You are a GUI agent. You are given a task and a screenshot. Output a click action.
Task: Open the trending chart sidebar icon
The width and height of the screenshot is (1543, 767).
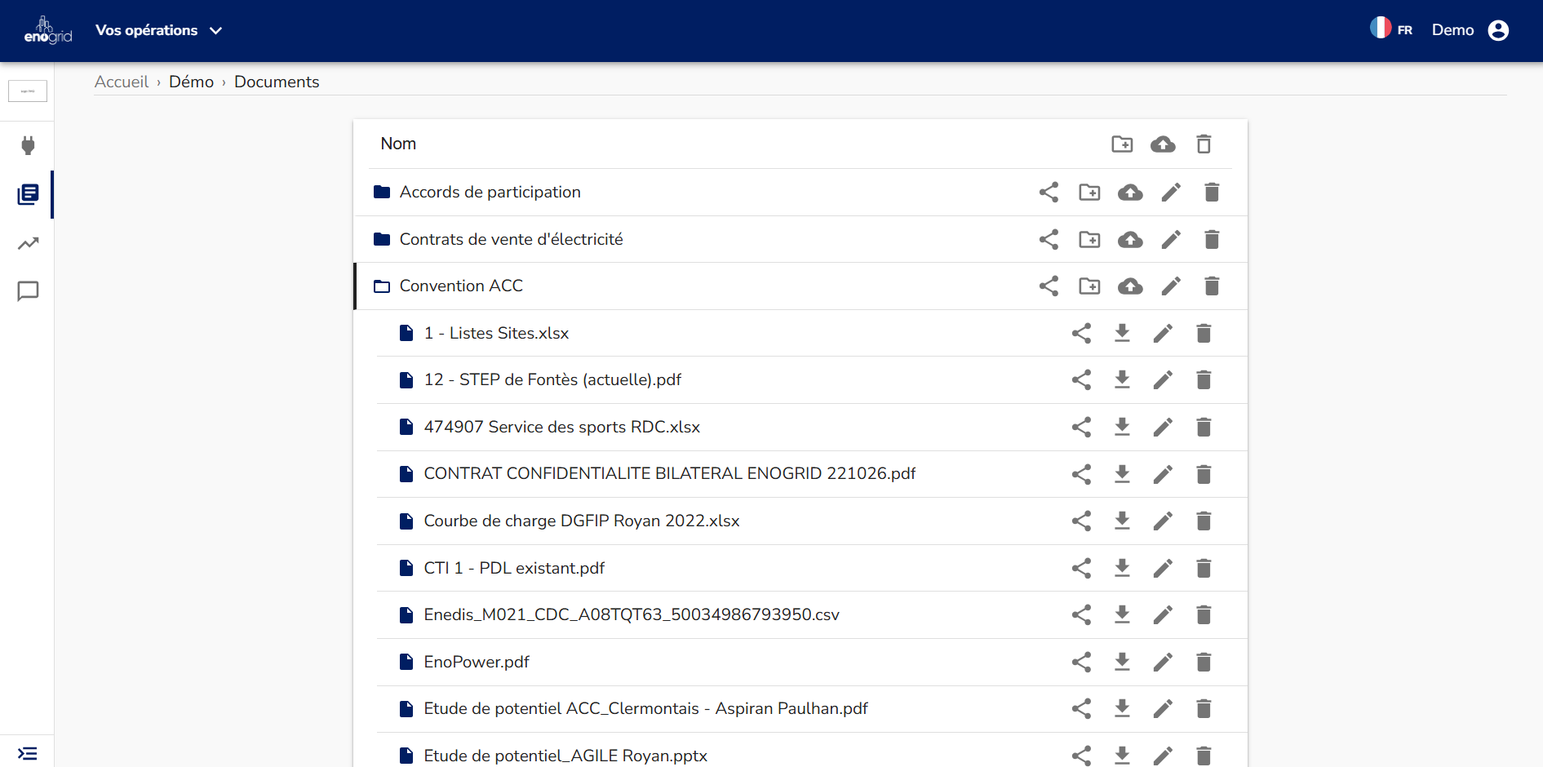pos(28,243)
